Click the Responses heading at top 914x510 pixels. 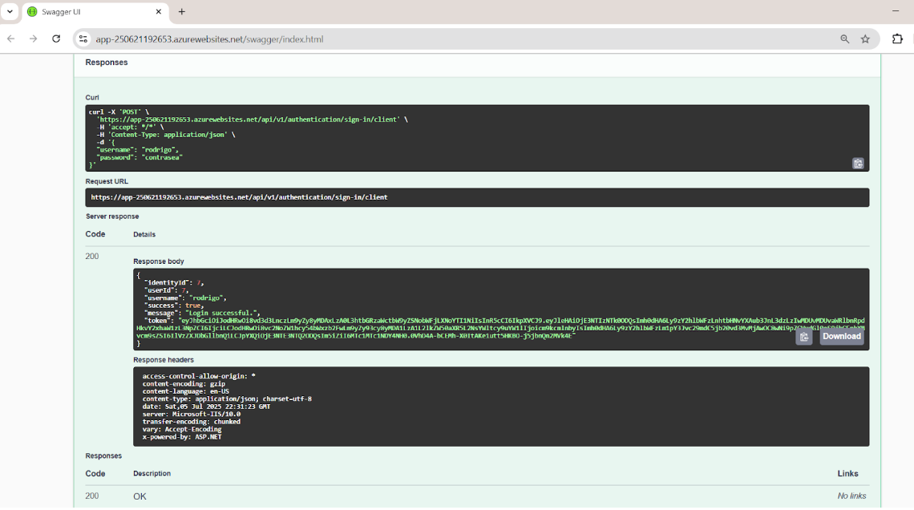106,63
